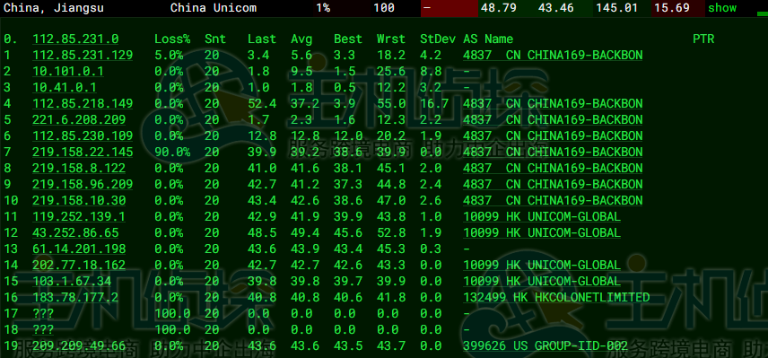Click IP address 10.41.0.1
The height and width of the screenshot is (358, 768).
click(65, 88)
